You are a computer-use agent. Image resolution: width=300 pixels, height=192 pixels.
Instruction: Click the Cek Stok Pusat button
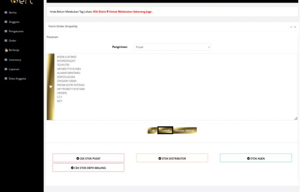pyautogui.click(x=88, y=158)
